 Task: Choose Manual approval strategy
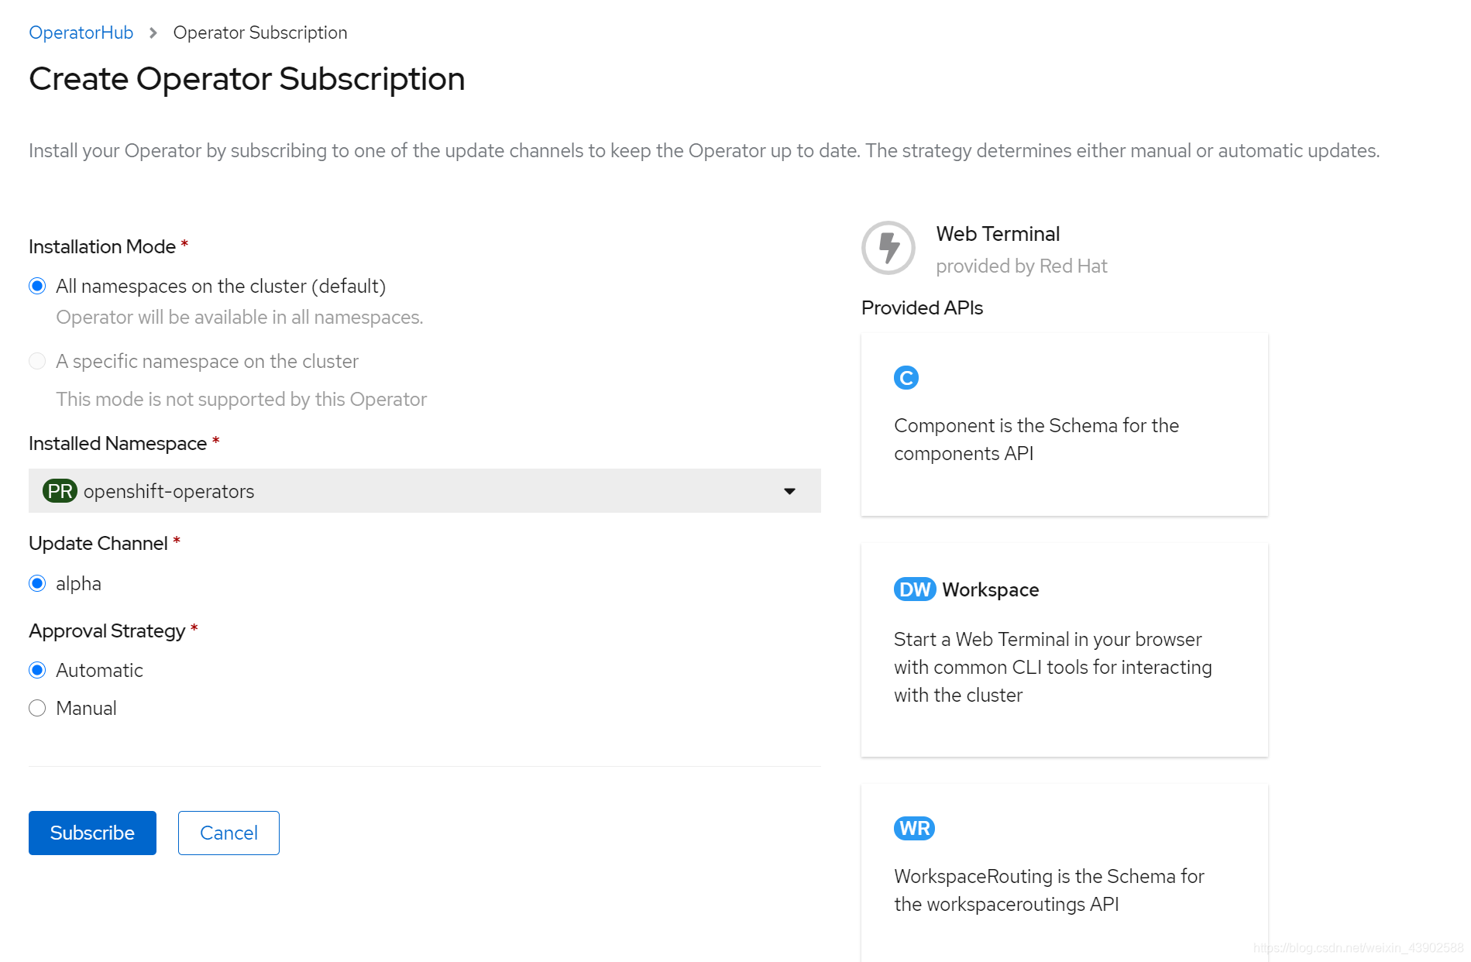tap(37, 708)
